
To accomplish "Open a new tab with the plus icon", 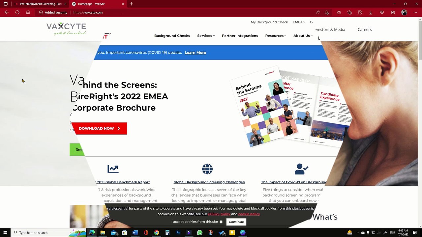I will 132,4.
